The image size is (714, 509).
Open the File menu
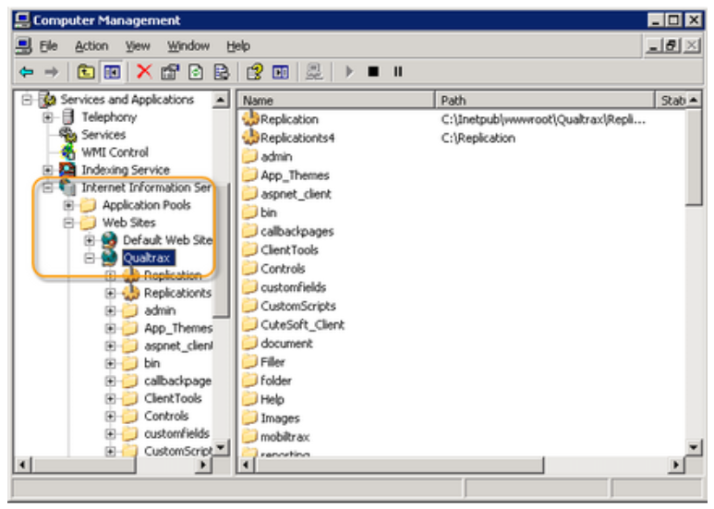coord(48,46)
